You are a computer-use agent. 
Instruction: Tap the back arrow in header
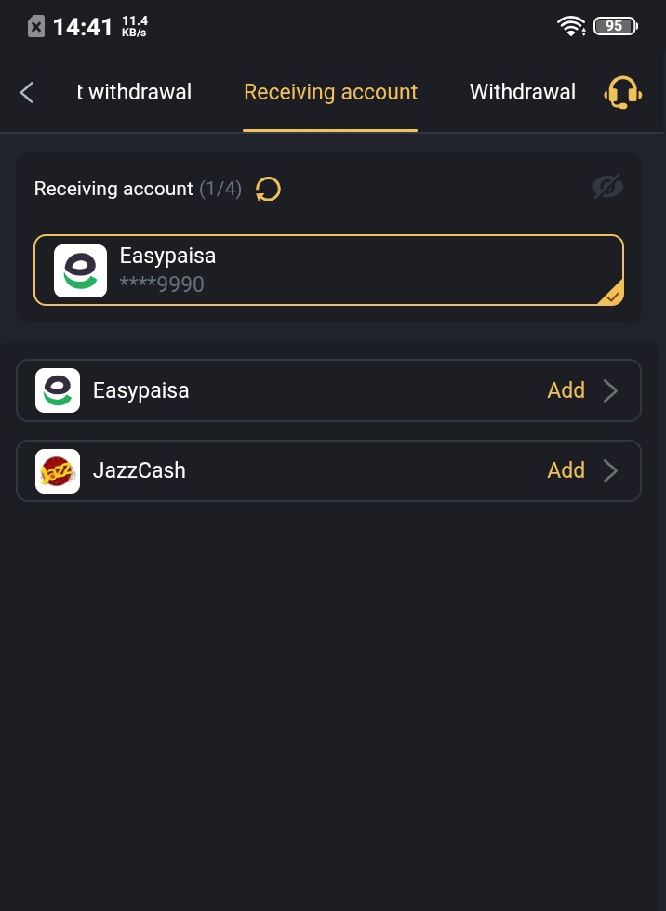coord(27,92)
